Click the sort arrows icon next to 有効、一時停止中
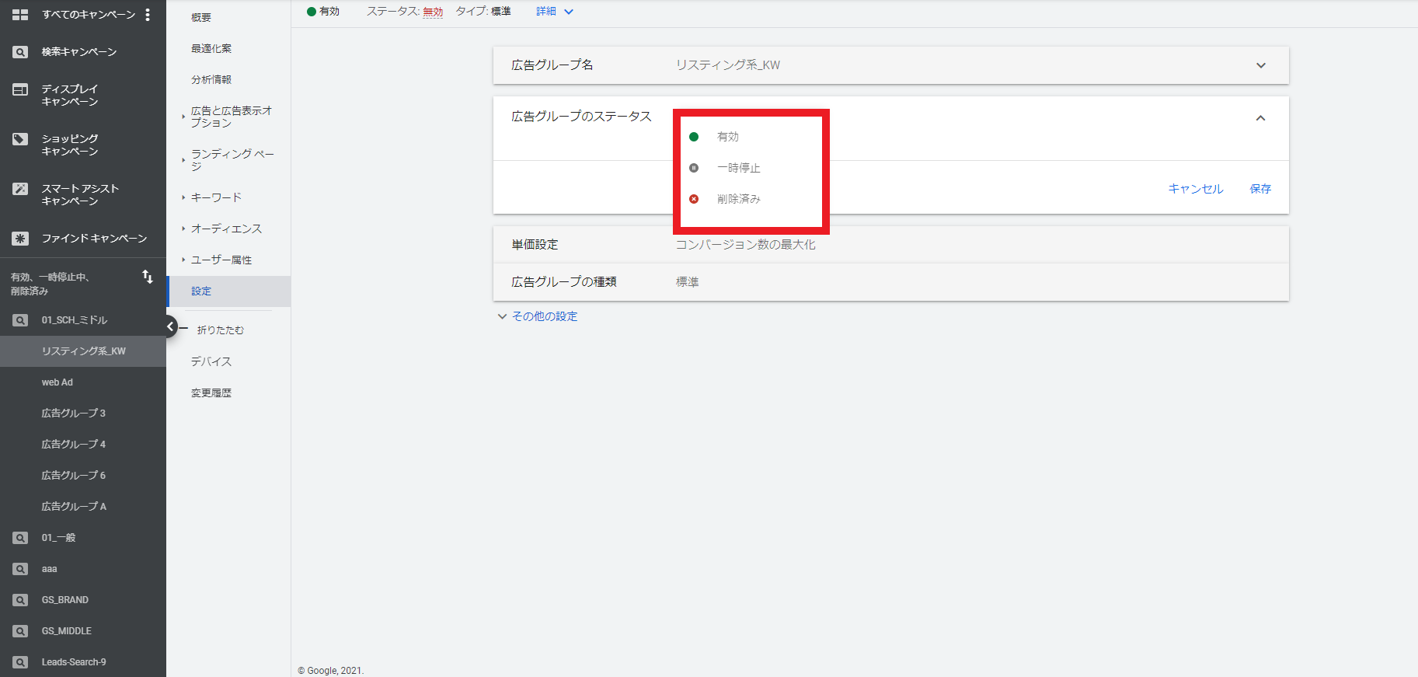Image resolution: width=1418 pixels, height=677 pixels. point(148,277)
